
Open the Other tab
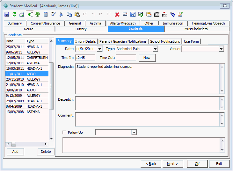[x=149, y=23]
